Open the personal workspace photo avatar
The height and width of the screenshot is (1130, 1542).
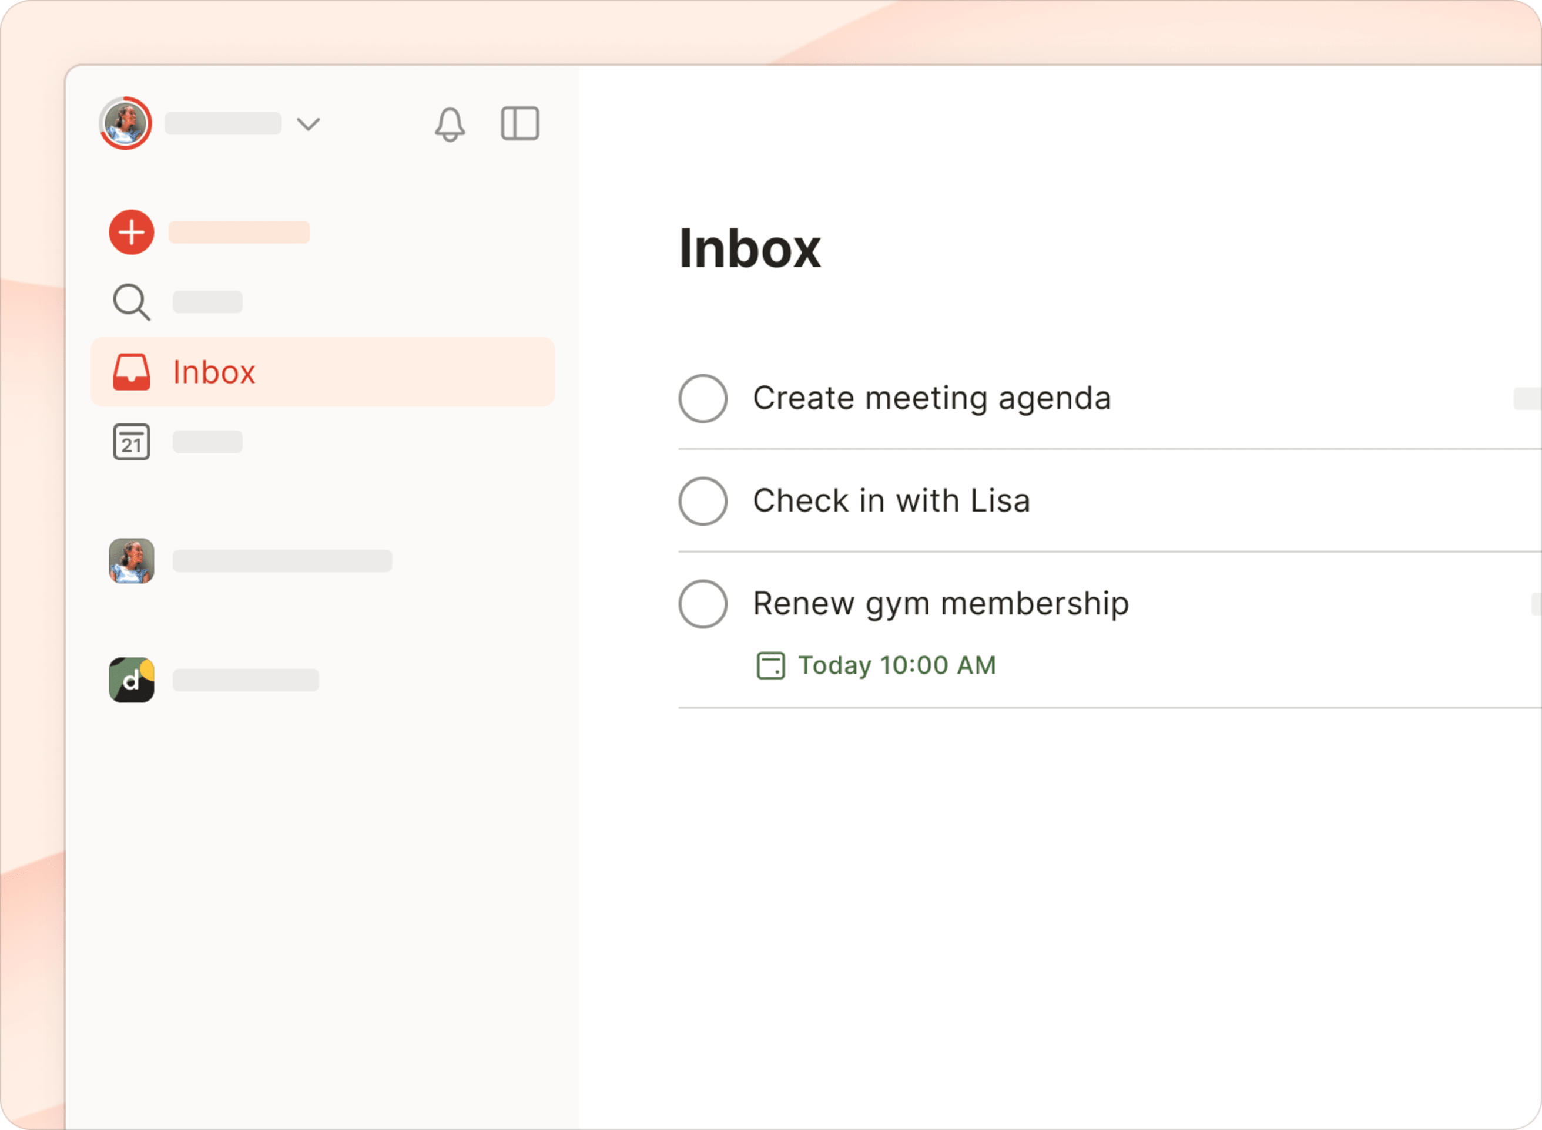[132, 561]
